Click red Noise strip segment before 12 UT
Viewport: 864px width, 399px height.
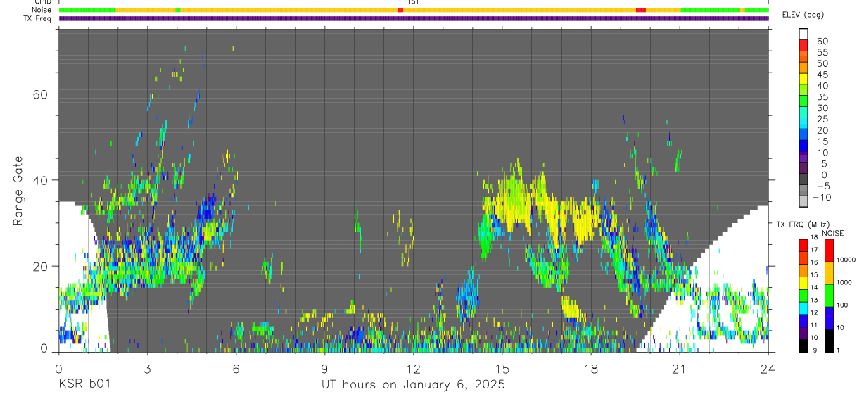pos(400,10)
